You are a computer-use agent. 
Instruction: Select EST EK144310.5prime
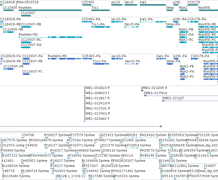pyautogui.click(x=188, y=163)
